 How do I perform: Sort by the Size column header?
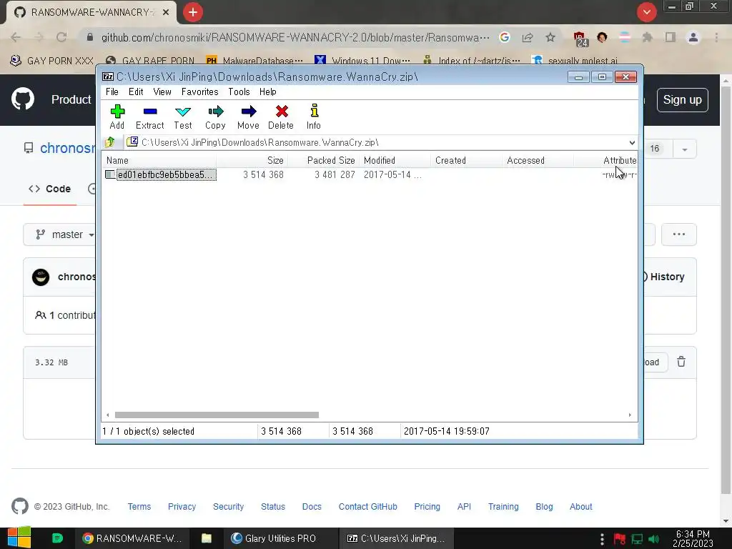click(x=252, y=160)
